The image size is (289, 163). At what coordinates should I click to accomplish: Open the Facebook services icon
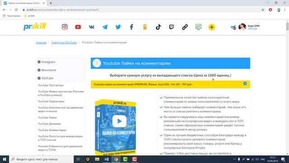(x=131, y=27)
